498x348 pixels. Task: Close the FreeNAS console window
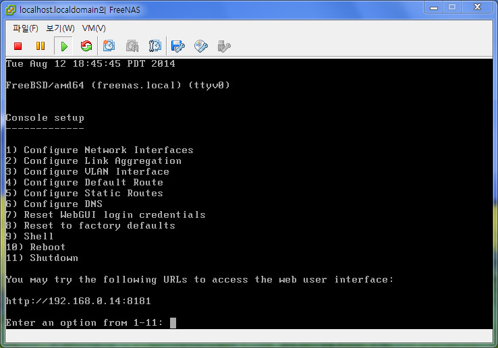[477, 7]
